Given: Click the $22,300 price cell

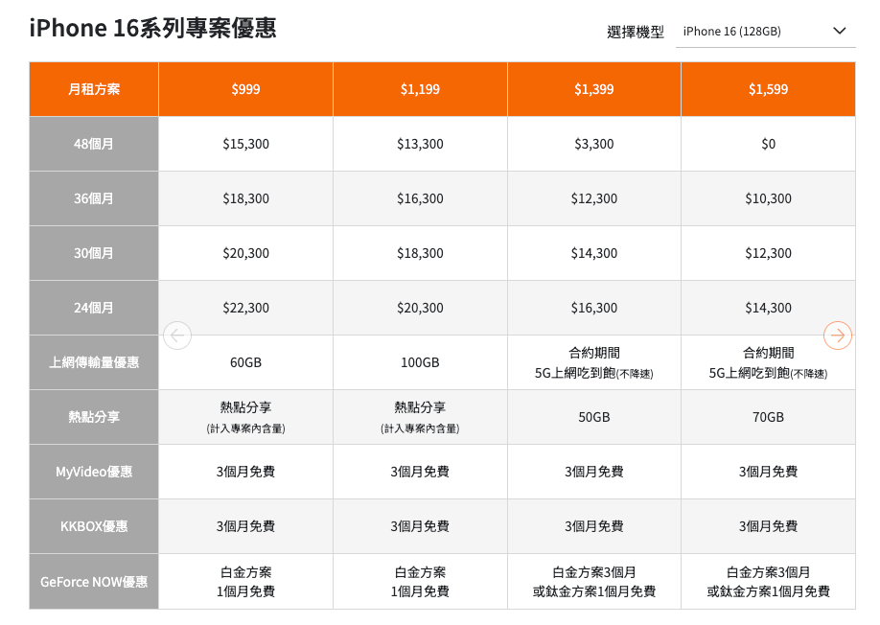Looking at the screenshot, I should click(x=245, y=308).
